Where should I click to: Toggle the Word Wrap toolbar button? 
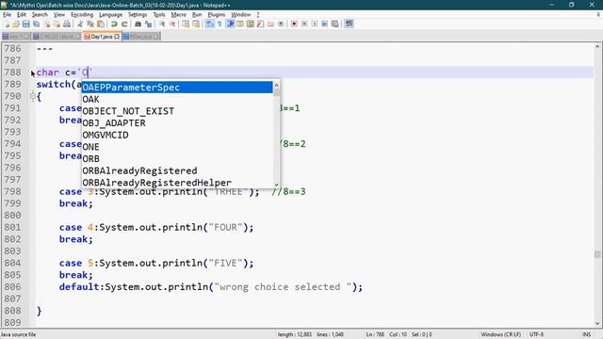point(209,24)
